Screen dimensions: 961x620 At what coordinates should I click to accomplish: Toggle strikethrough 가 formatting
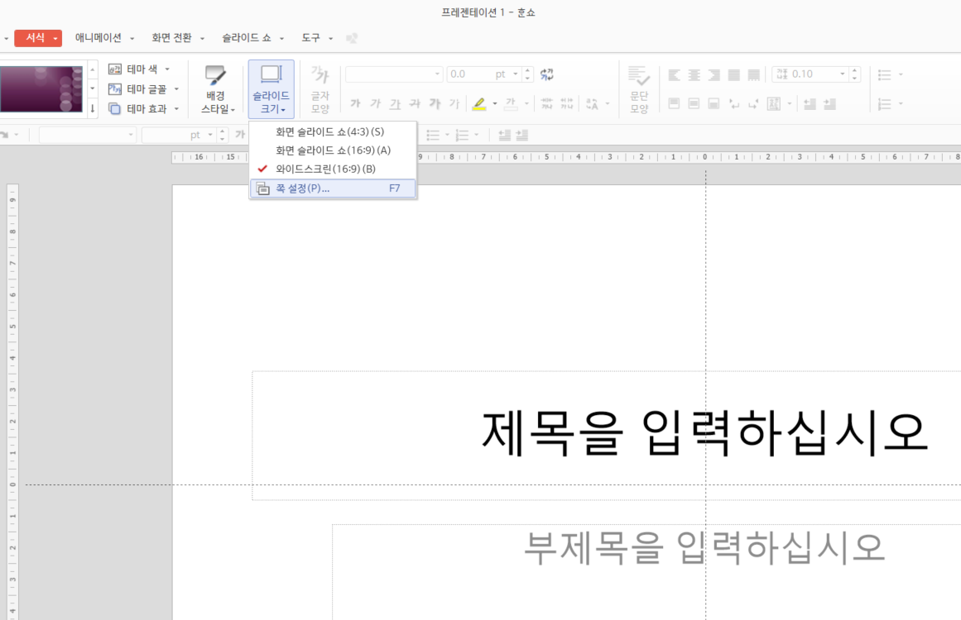click(x=415, y=104)
